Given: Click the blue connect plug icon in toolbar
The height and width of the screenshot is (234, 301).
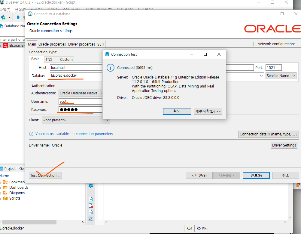Looking at the screenshot, I should click(18, 17).
